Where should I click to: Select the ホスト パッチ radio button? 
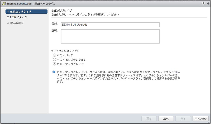point(54,55)
